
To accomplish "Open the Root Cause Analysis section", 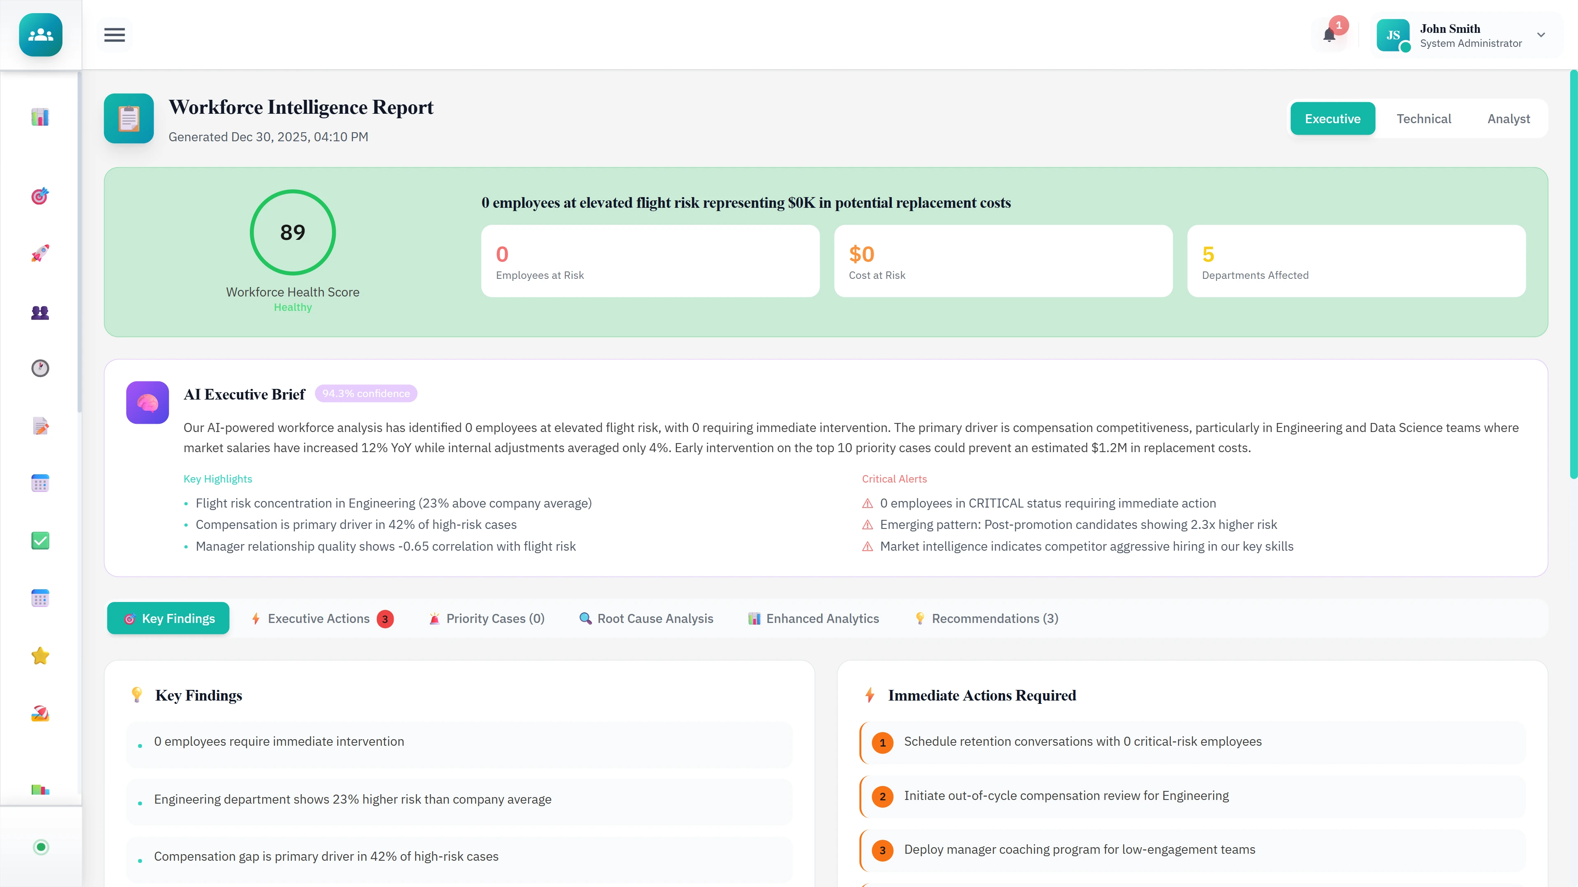I will point(646,618).
